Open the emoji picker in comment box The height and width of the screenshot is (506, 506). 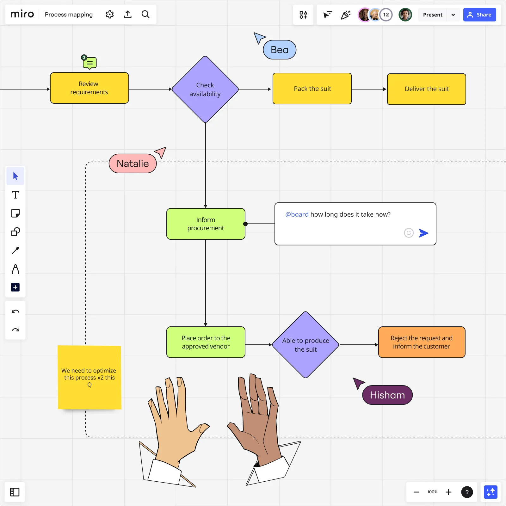[x=409, y=233]
